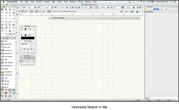Toggle Smart Points in Snapping palette
This screenshot has height=110, width=179.
[x=22, y=61]
